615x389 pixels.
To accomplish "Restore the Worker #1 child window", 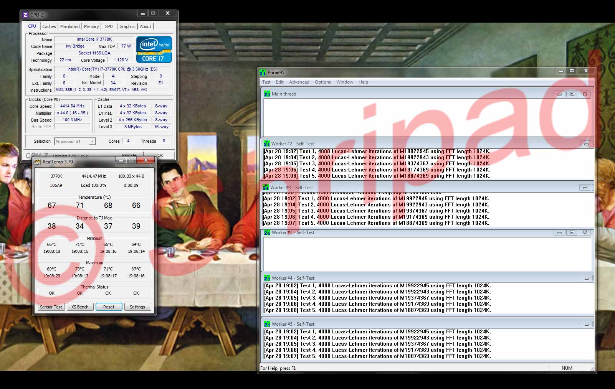I will 572,232.
